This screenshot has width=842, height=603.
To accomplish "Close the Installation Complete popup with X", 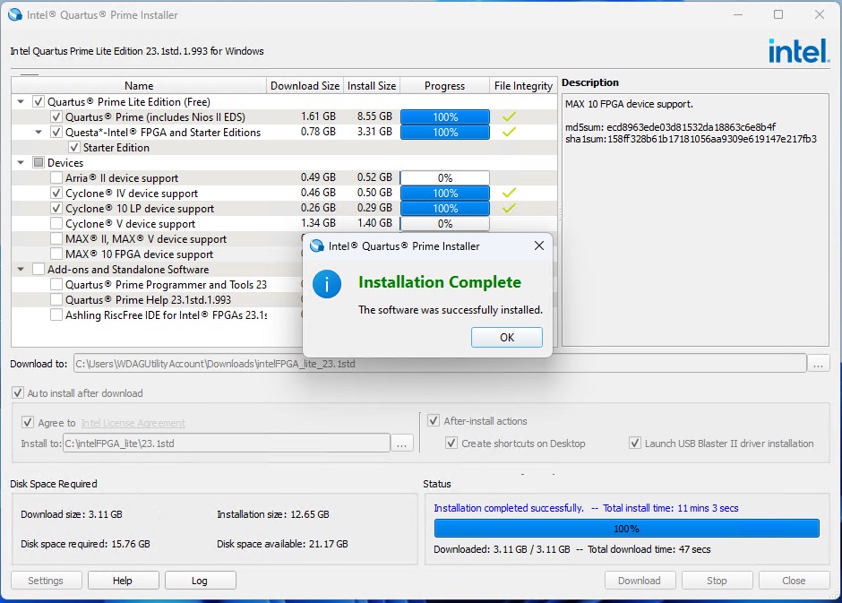I will 539,246.
